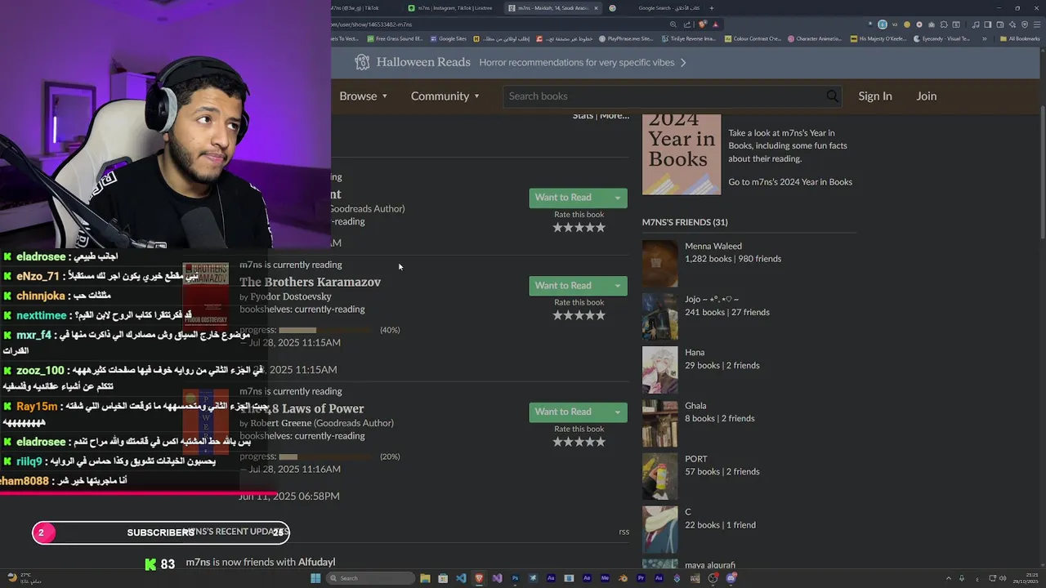Open Robert Greene author page

[x=280, y=423]
